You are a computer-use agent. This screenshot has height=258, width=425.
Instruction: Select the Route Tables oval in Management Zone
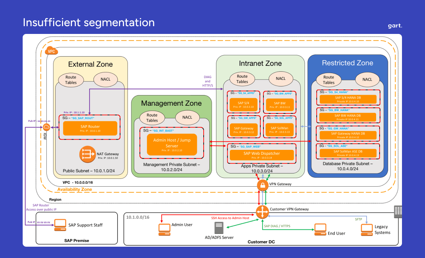[x=152, y=117]
